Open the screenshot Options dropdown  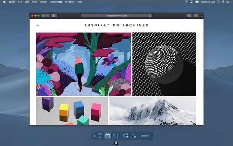tap(145, 136)
